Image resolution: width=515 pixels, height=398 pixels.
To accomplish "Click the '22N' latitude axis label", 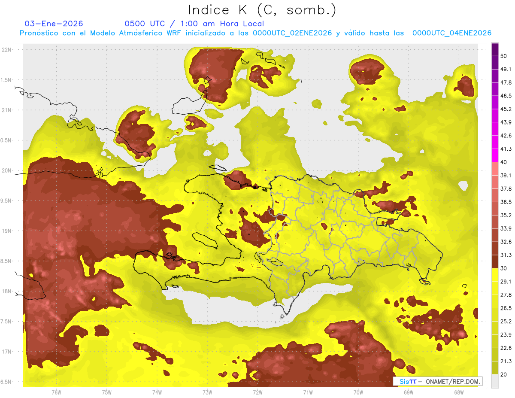I will coord(6,49).
